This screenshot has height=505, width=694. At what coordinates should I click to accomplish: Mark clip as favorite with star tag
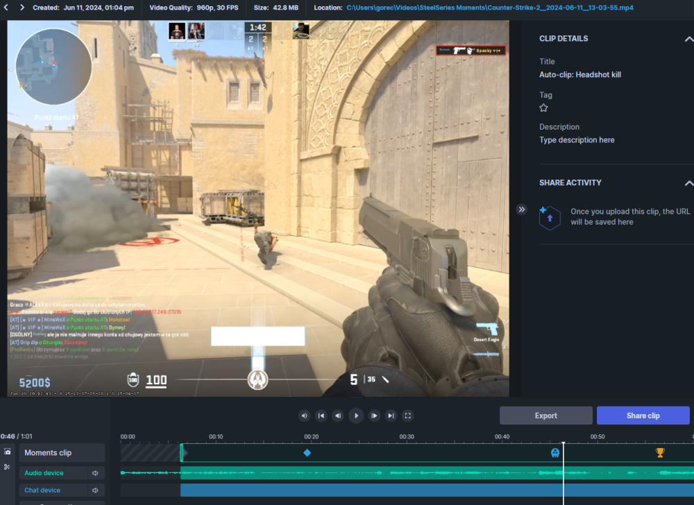(543, 108)
